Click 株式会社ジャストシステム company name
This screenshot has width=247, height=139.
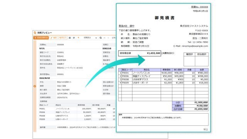coord(194,26)
